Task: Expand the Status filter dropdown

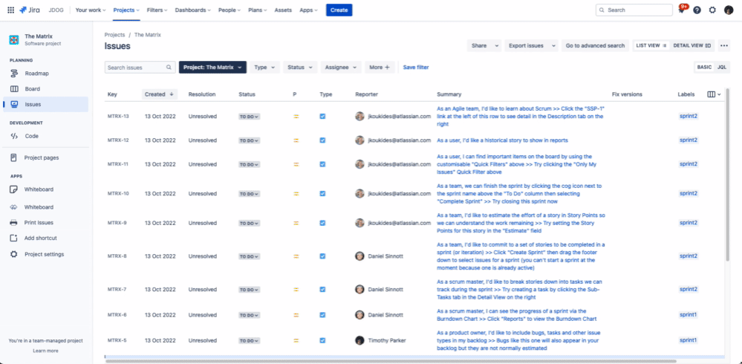Action: 299,67
